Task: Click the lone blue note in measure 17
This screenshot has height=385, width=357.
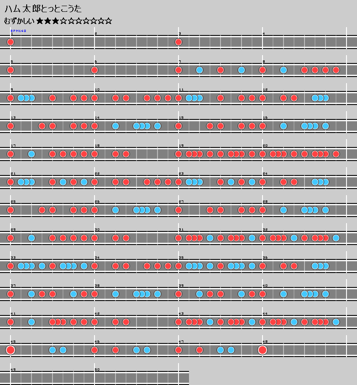Action: tap(31, 154)
